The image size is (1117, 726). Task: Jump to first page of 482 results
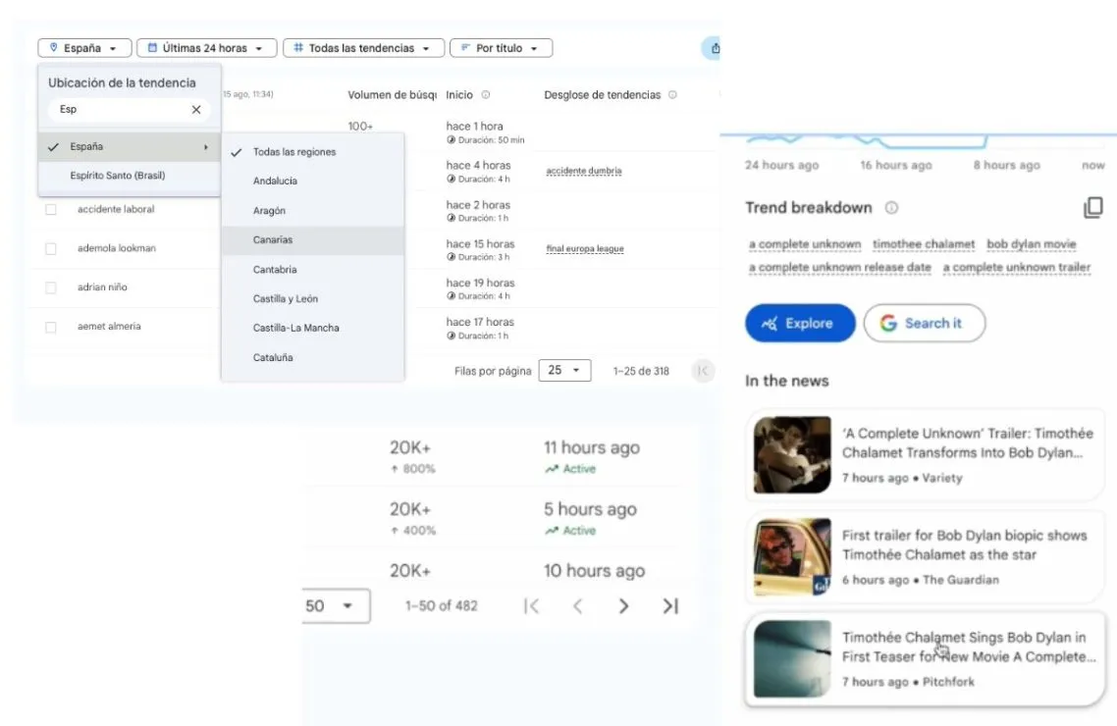531,605
